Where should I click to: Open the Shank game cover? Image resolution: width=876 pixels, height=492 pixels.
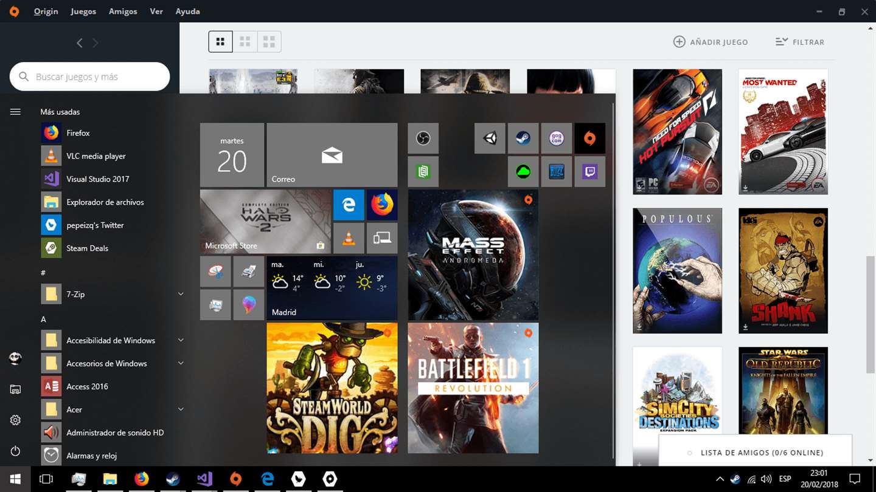pos(783,271)
